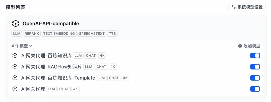The image size is (271, 102).
Task: Click the OpenAI-API-compatible provider logo icon
Action: click(16, 23)
